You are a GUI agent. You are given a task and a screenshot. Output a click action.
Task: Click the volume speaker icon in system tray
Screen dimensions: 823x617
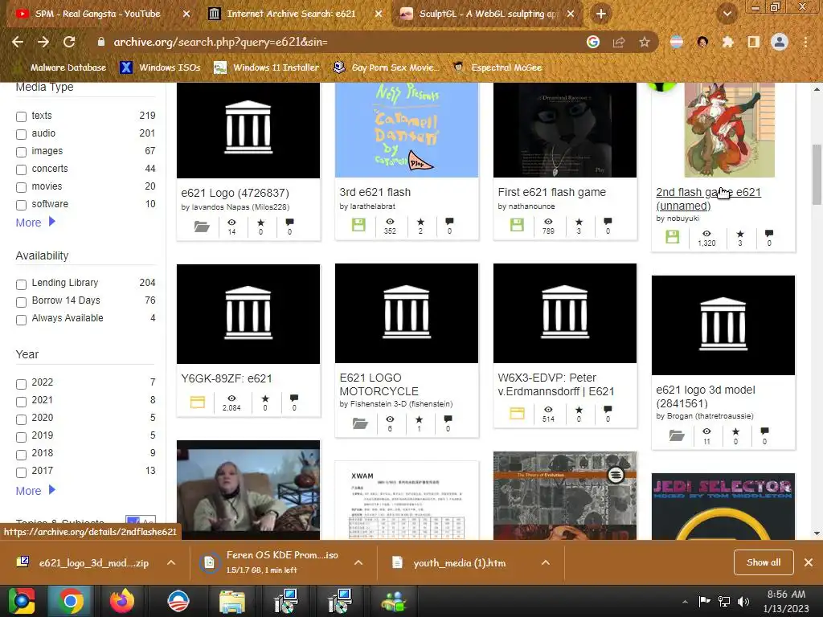(743, 601)
